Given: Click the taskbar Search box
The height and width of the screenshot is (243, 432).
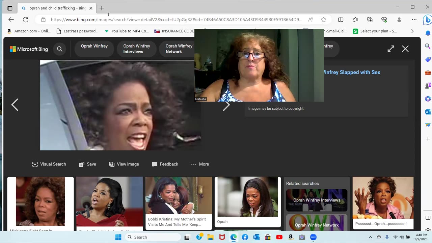Looking at the screenshot, I should [x=153, y=237].
